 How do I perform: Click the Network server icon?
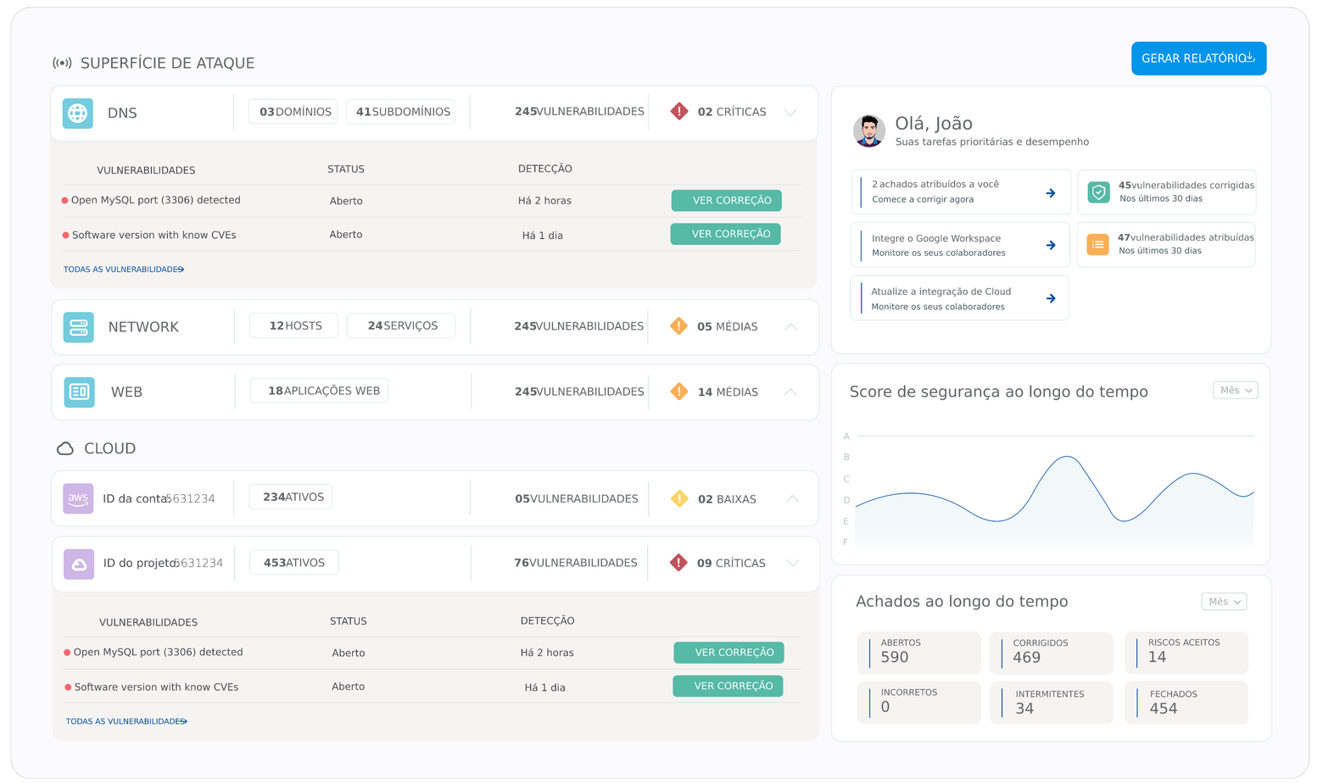click(x=79, y=327)
